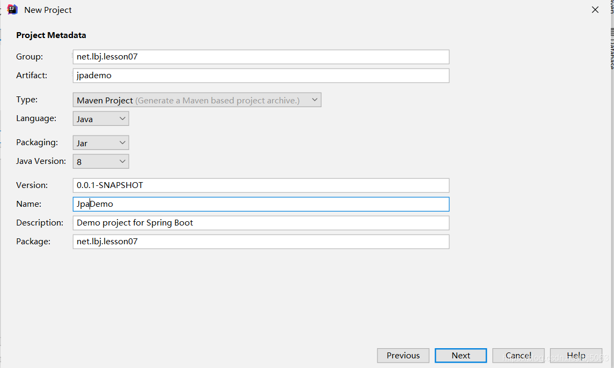Click the Database tool window tab on right edge
The height and width of the screenshot is (368, 614).
612,49
